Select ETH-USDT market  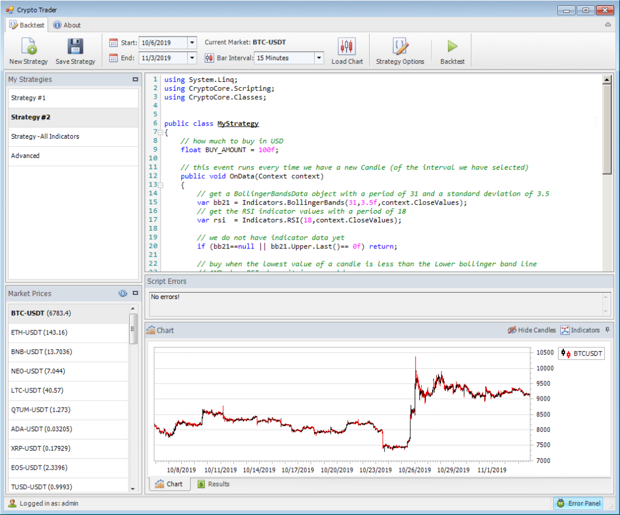coord(68,333)
